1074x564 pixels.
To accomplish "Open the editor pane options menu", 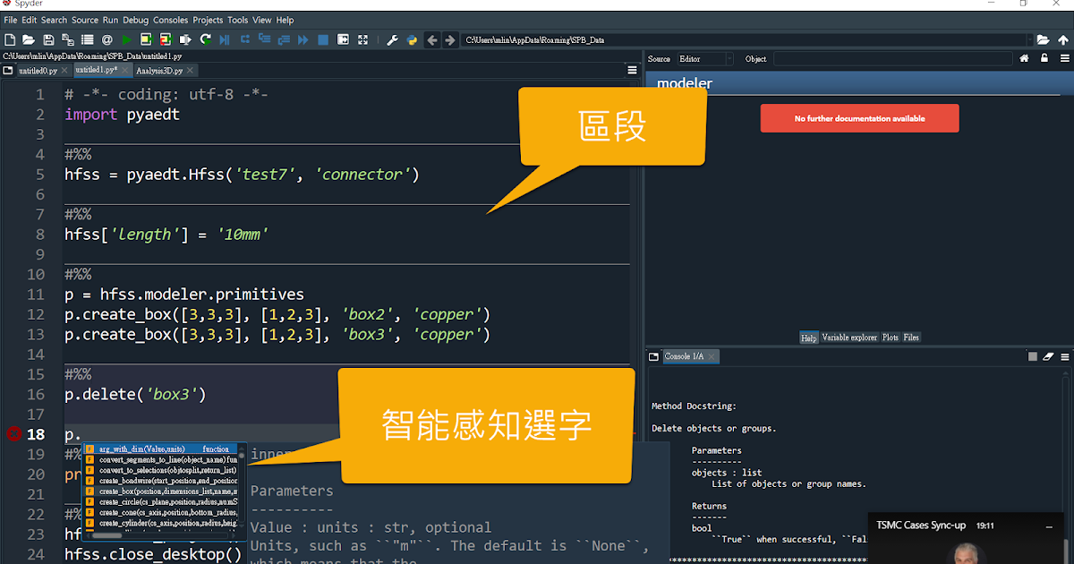I will [632, 70].
